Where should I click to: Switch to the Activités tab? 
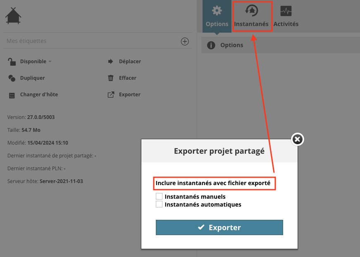point(286,16)
